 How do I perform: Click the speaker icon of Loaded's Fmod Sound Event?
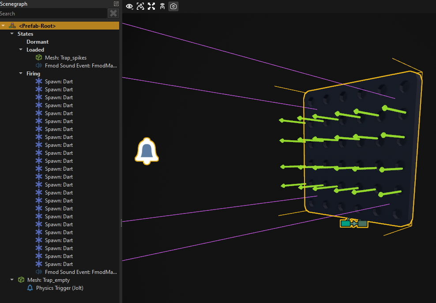pyautogui.click(x=39, y=66)
